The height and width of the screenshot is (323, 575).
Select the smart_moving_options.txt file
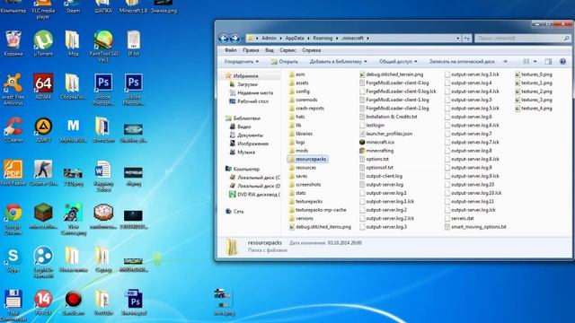(475, 227)
